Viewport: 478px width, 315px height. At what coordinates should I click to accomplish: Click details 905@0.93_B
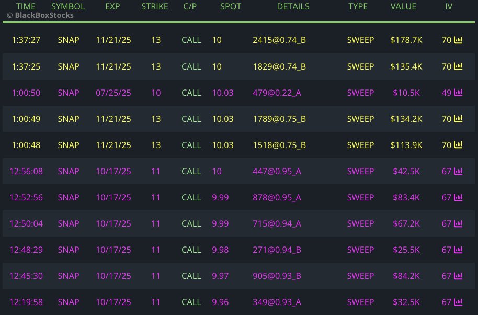coord(277,276)
